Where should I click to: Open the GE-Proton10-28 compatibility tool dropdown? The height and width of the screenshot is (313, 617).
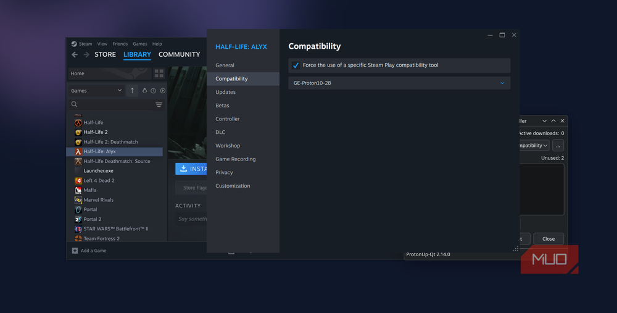point(399,83)
